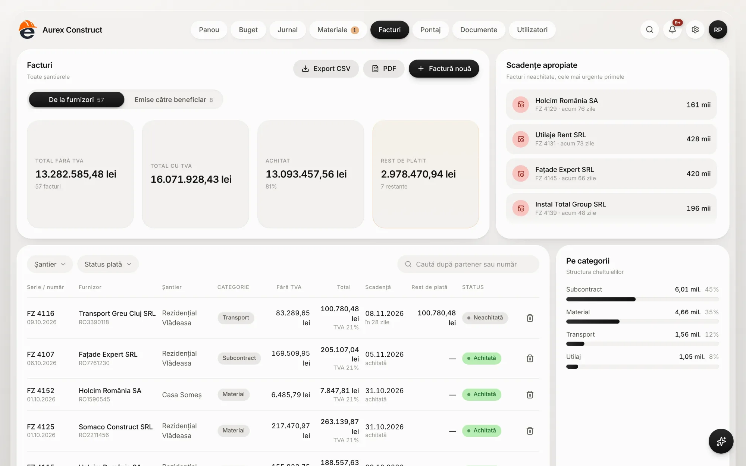The width and height of the screenshot is (746, 466).
Task: Click the calendar icon for Utilaje Rent SRL
Action: (521, 139)
